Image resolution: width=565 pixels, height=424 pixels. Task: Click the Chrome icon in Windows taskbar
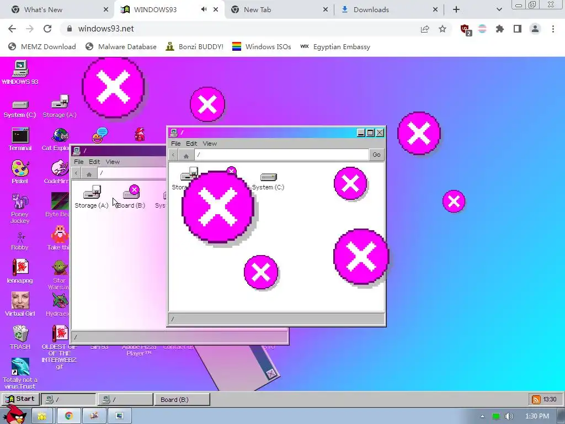click(x=68, y=416)
